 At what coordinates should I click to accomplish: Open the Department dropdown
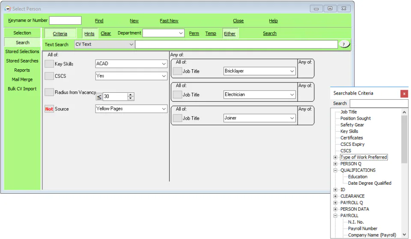(x=181, y=33)
